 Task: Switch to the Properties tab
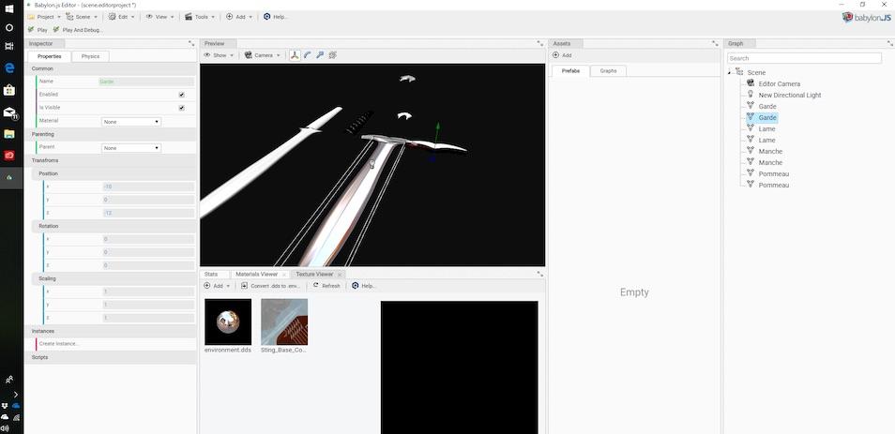click(x=49, y=56)
